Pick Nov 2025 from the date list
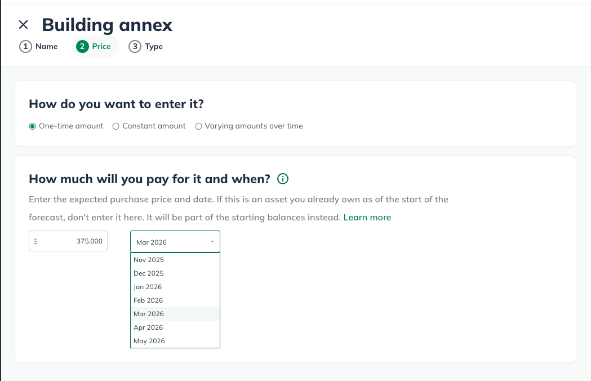 [175, 260]
